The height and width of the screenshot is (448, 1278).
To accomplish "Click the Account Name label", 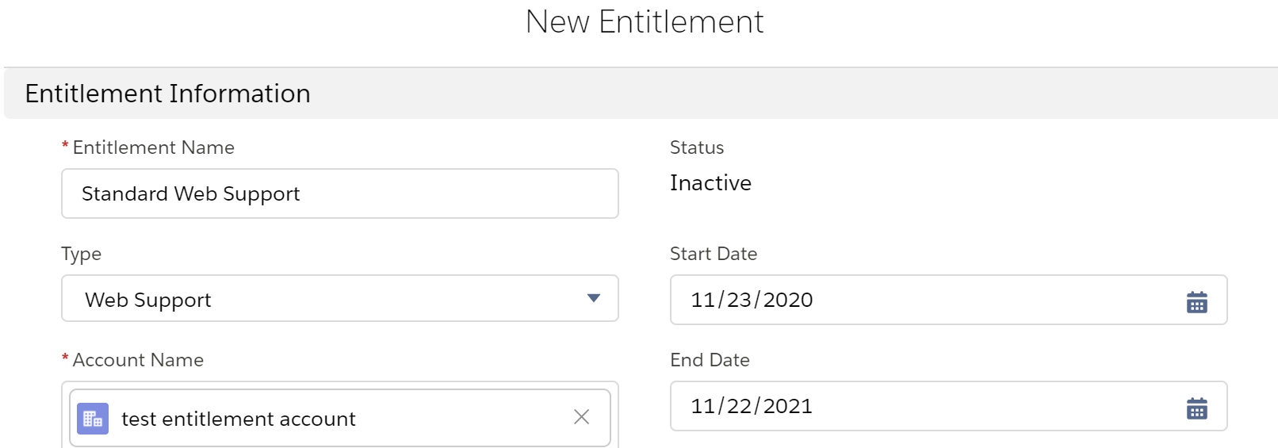I will (138, 360).
